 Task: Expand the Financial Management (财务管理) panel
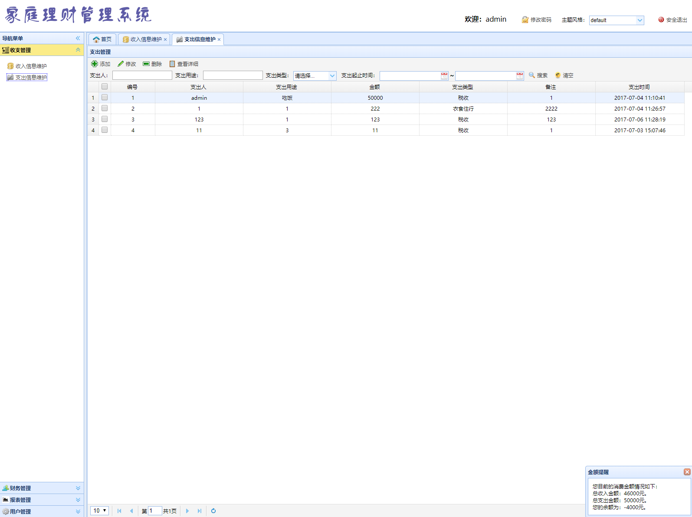42,488
